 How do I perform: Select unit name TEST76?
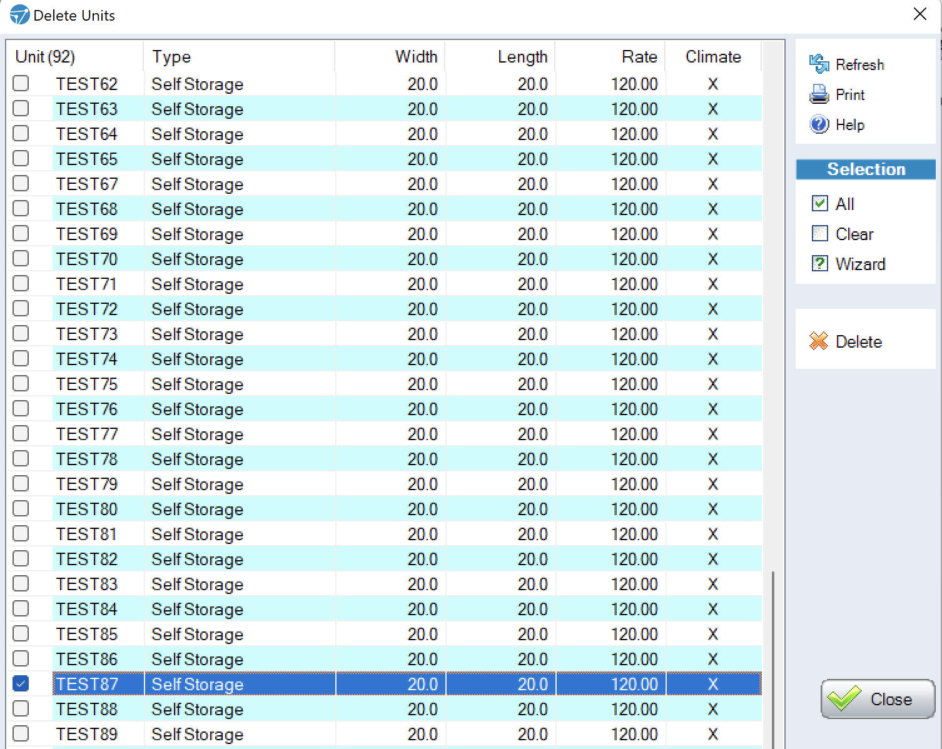point(86,409)
